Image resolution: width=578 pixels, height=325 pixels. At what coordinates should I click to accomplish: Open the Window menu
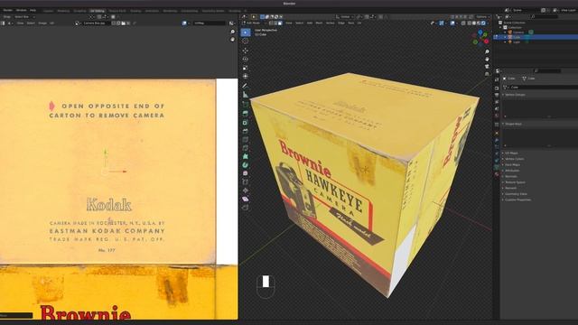click(x=21, y=10)
